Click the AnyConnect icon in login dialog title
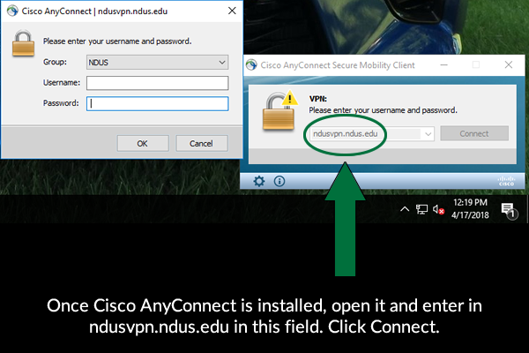The image size is (529, 353). coord(12,11)
